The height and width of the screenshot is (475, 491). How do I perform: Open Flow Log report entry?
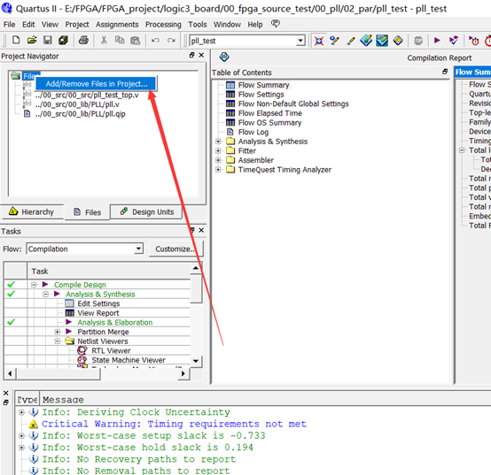tap(253, 132)
